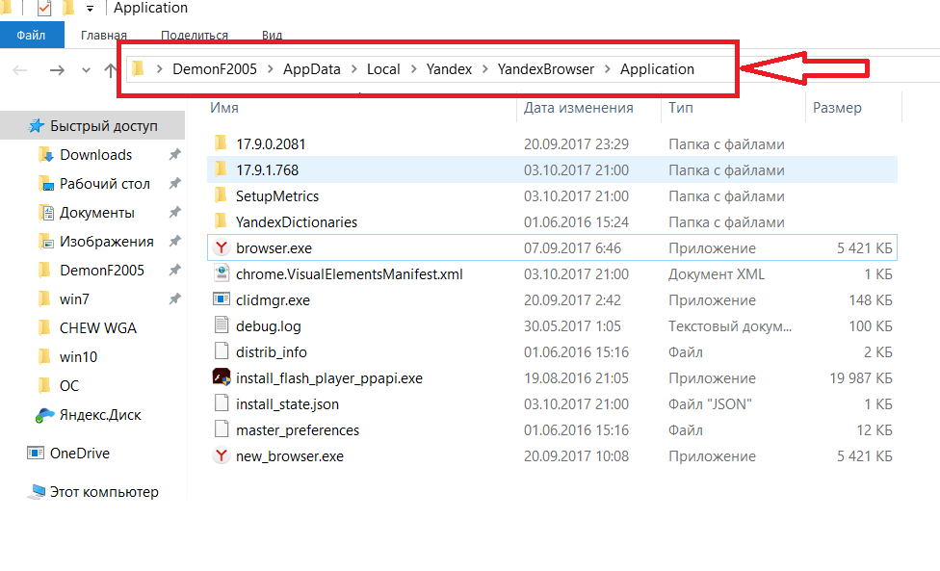This screenshot has width=940, height=571.
Task: Open Документы in quick access
Action: pyautogui.click(x=96, y=213)
